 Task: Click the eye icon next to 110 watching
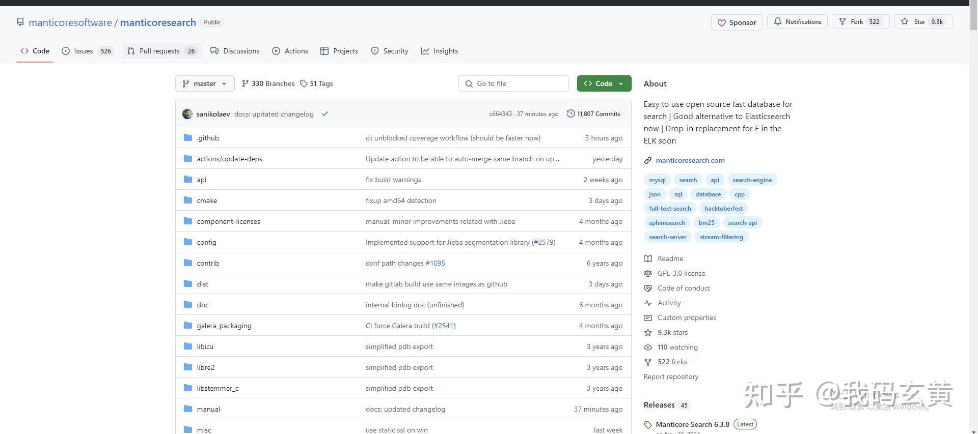(648, 347)
